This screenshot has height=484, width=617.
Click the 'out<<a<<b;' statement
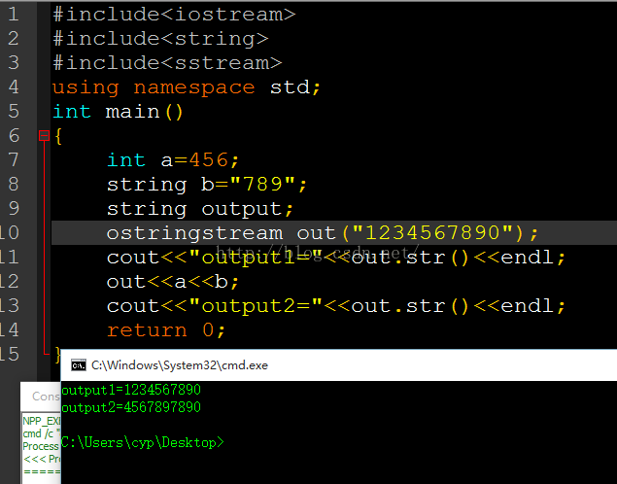click(x=173, y=282)
